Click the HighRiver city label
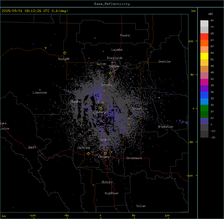 tap(112, 193)
